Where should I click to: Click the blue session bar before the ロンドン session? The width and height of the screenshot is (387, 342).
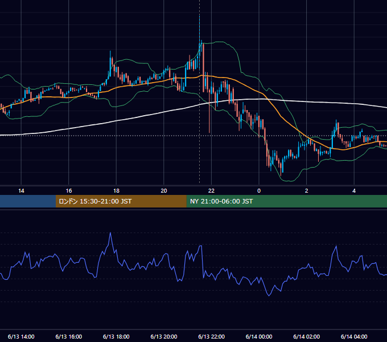pyautogui.click(x=28, y=201)
